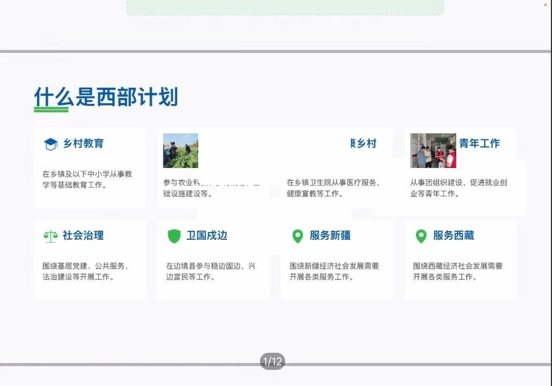Screen dimensions: 552x386
Task: Open the farm field photo thumbnail
Action: [181, 151]
